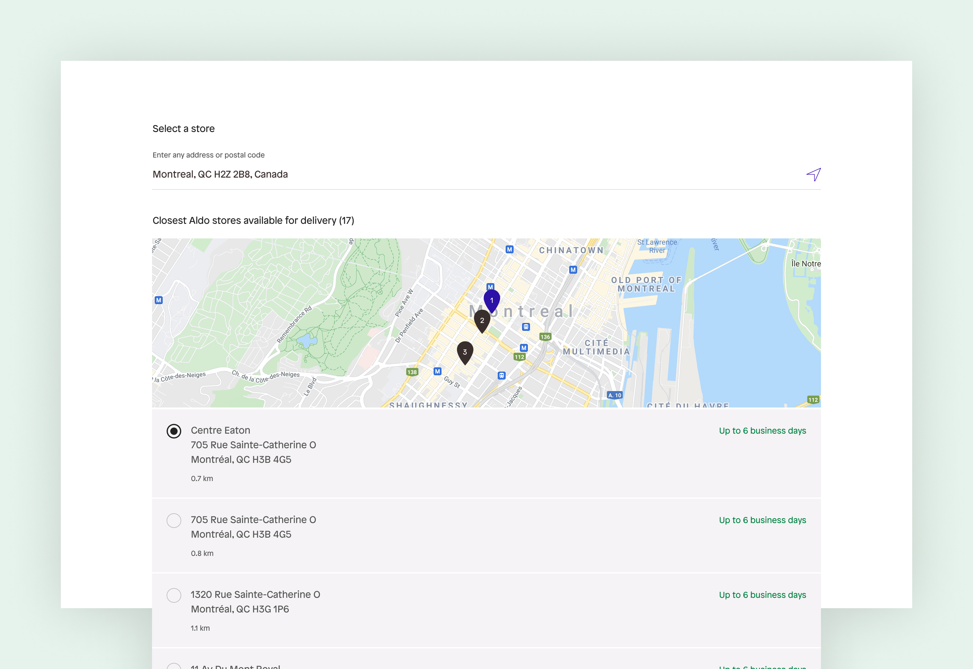Select map pin number 2
Viewport: 973px width, 669px height.
[482, 321]
